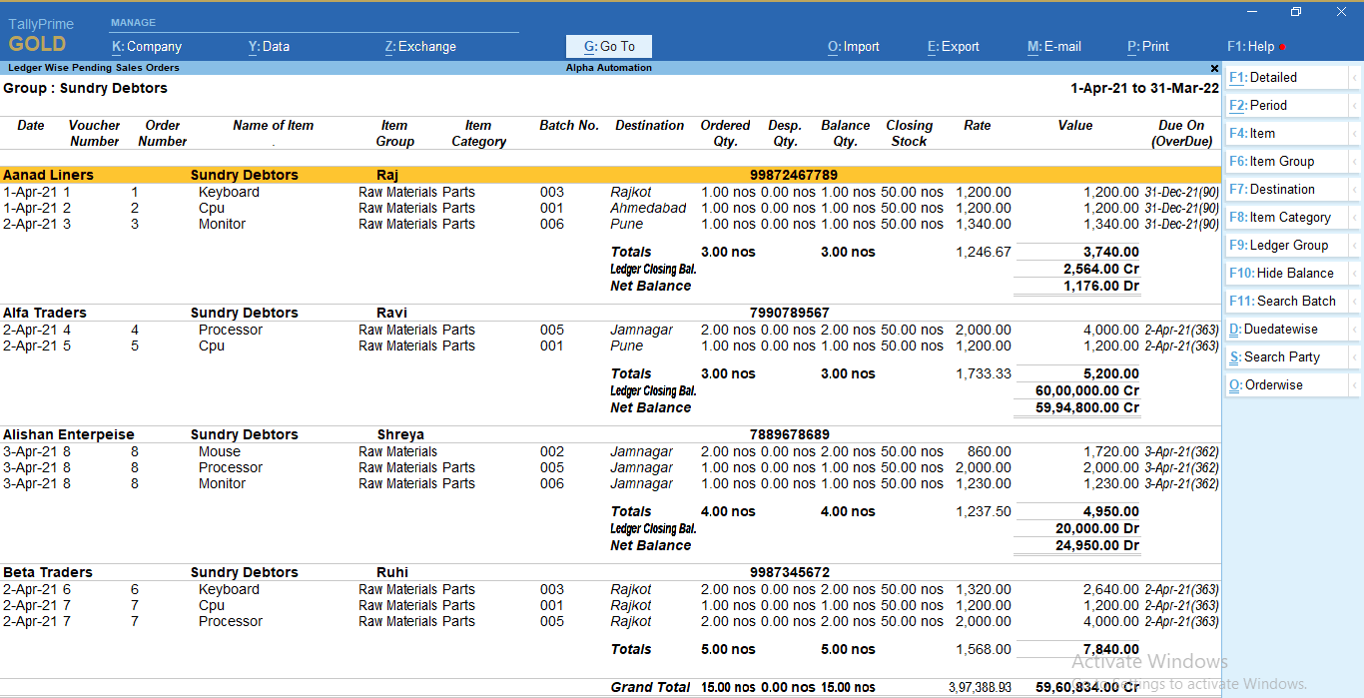Viewport: 1364px width, 698px height.
Task: Click O: Import in the top bar
Action: (853, 46)
